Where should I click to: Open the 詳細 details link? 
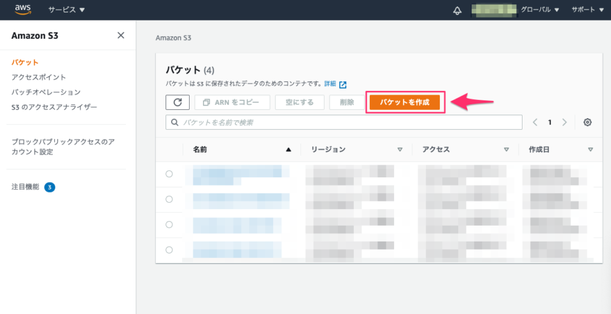[330, 84]
